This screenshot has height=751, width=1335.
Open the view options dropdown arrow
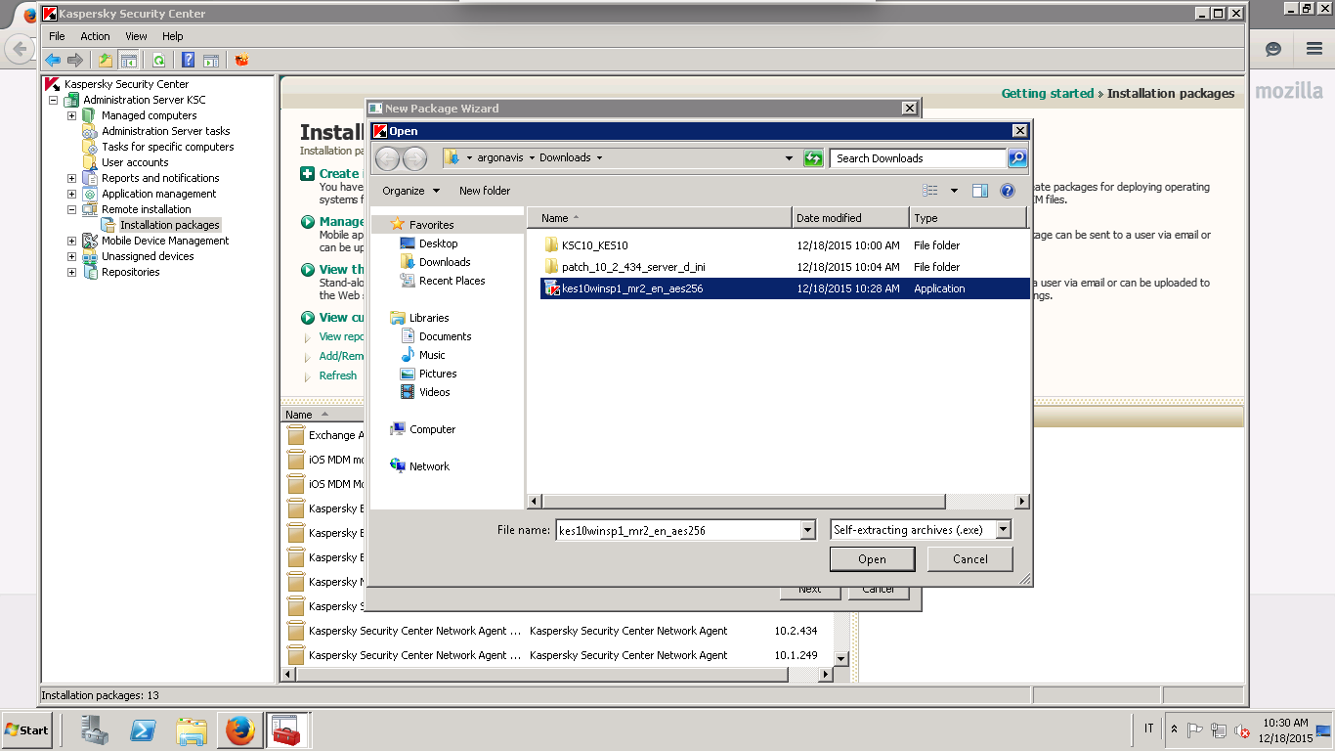tap(954, 191)
